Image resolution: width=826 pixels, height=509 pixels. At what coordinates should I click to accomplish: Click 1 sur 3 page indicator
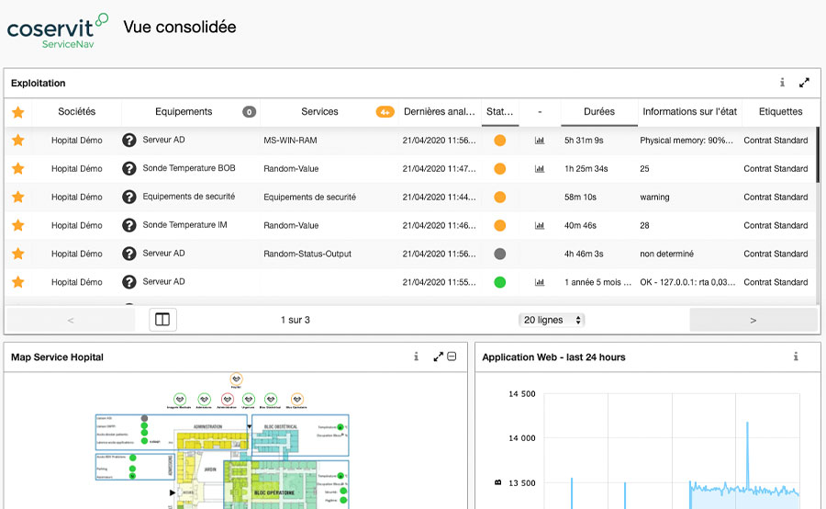click(x=295, y=320)
